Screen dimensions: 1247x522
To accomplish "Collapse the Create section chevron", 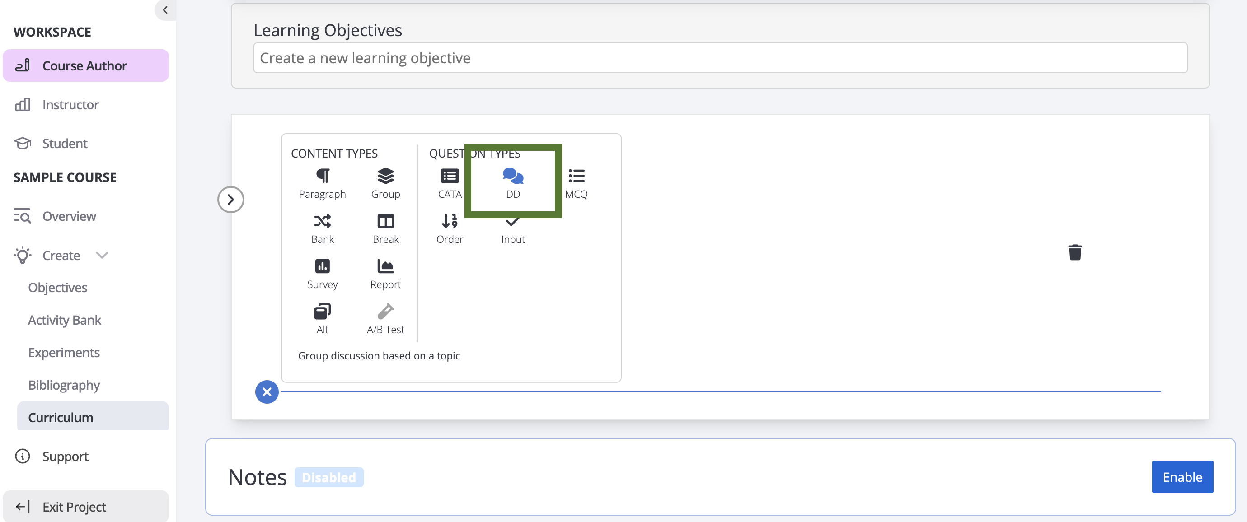I will point(102,255).
